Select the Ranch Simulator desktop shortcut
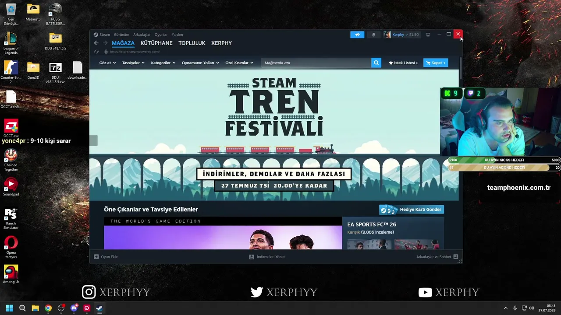Screen dimensions: 561x315 click(x=11, y=219)
